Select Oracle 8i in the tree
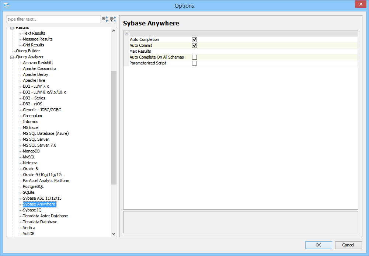 (31, 169)
